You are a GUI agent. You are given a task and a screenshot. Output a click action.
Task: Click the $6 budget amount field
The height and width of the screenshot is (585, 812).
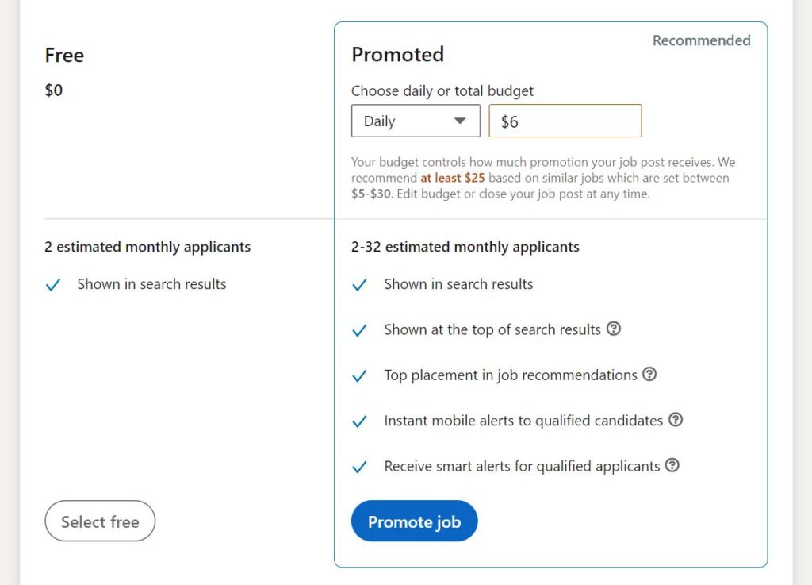pyautogui.click(x=565, y=121)
